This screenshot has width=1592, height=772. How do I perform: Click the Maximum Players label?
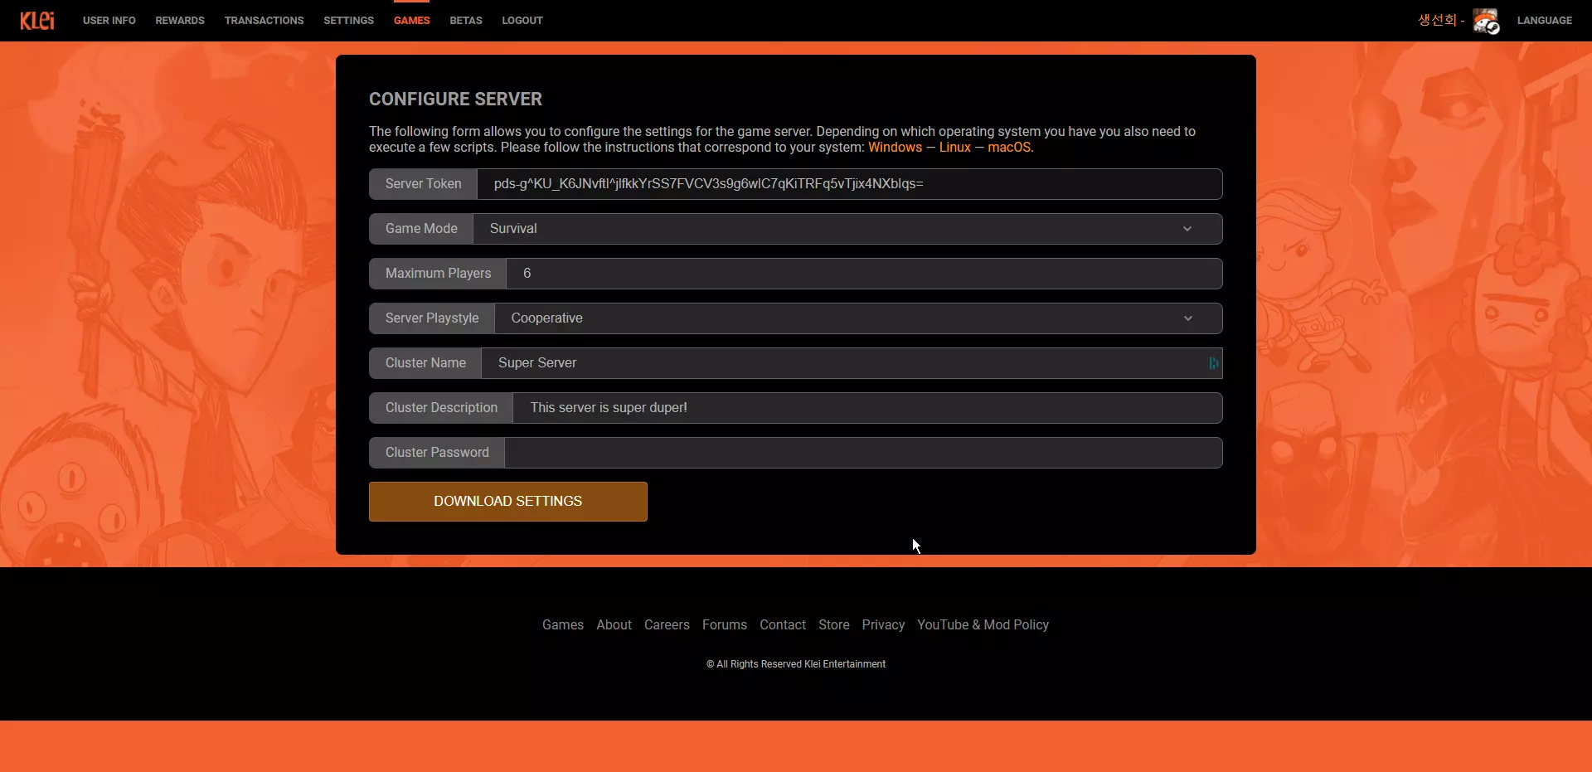[438, 274]
